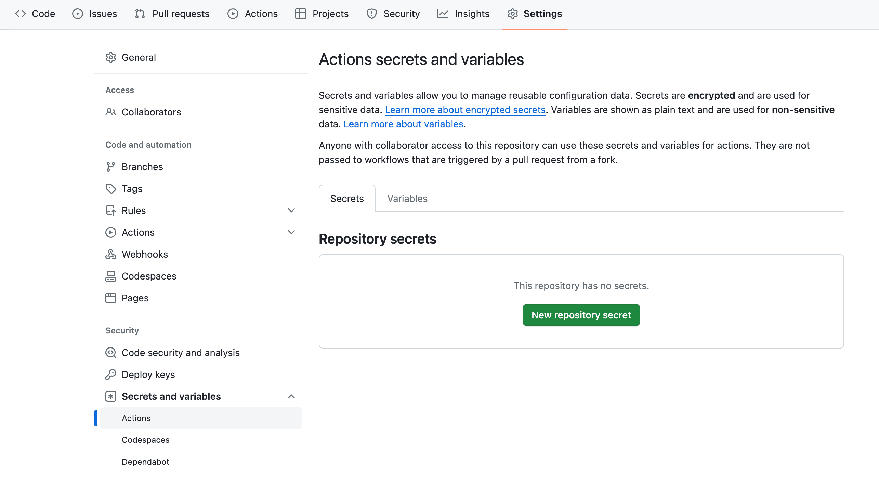Screen dimensions: 879x477
Task: Click the Collaborators people icon
Action: tap(111, 112)
